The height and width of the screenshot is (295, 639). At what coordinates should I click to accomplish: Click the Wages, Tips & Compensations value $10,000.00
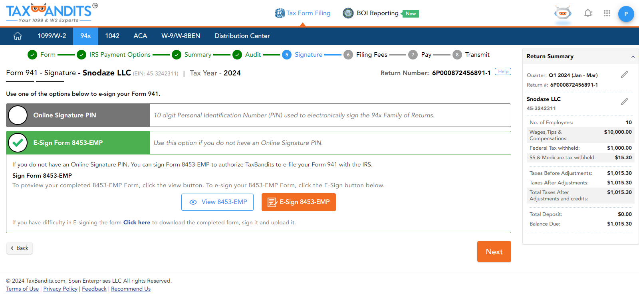coord(618,132)
